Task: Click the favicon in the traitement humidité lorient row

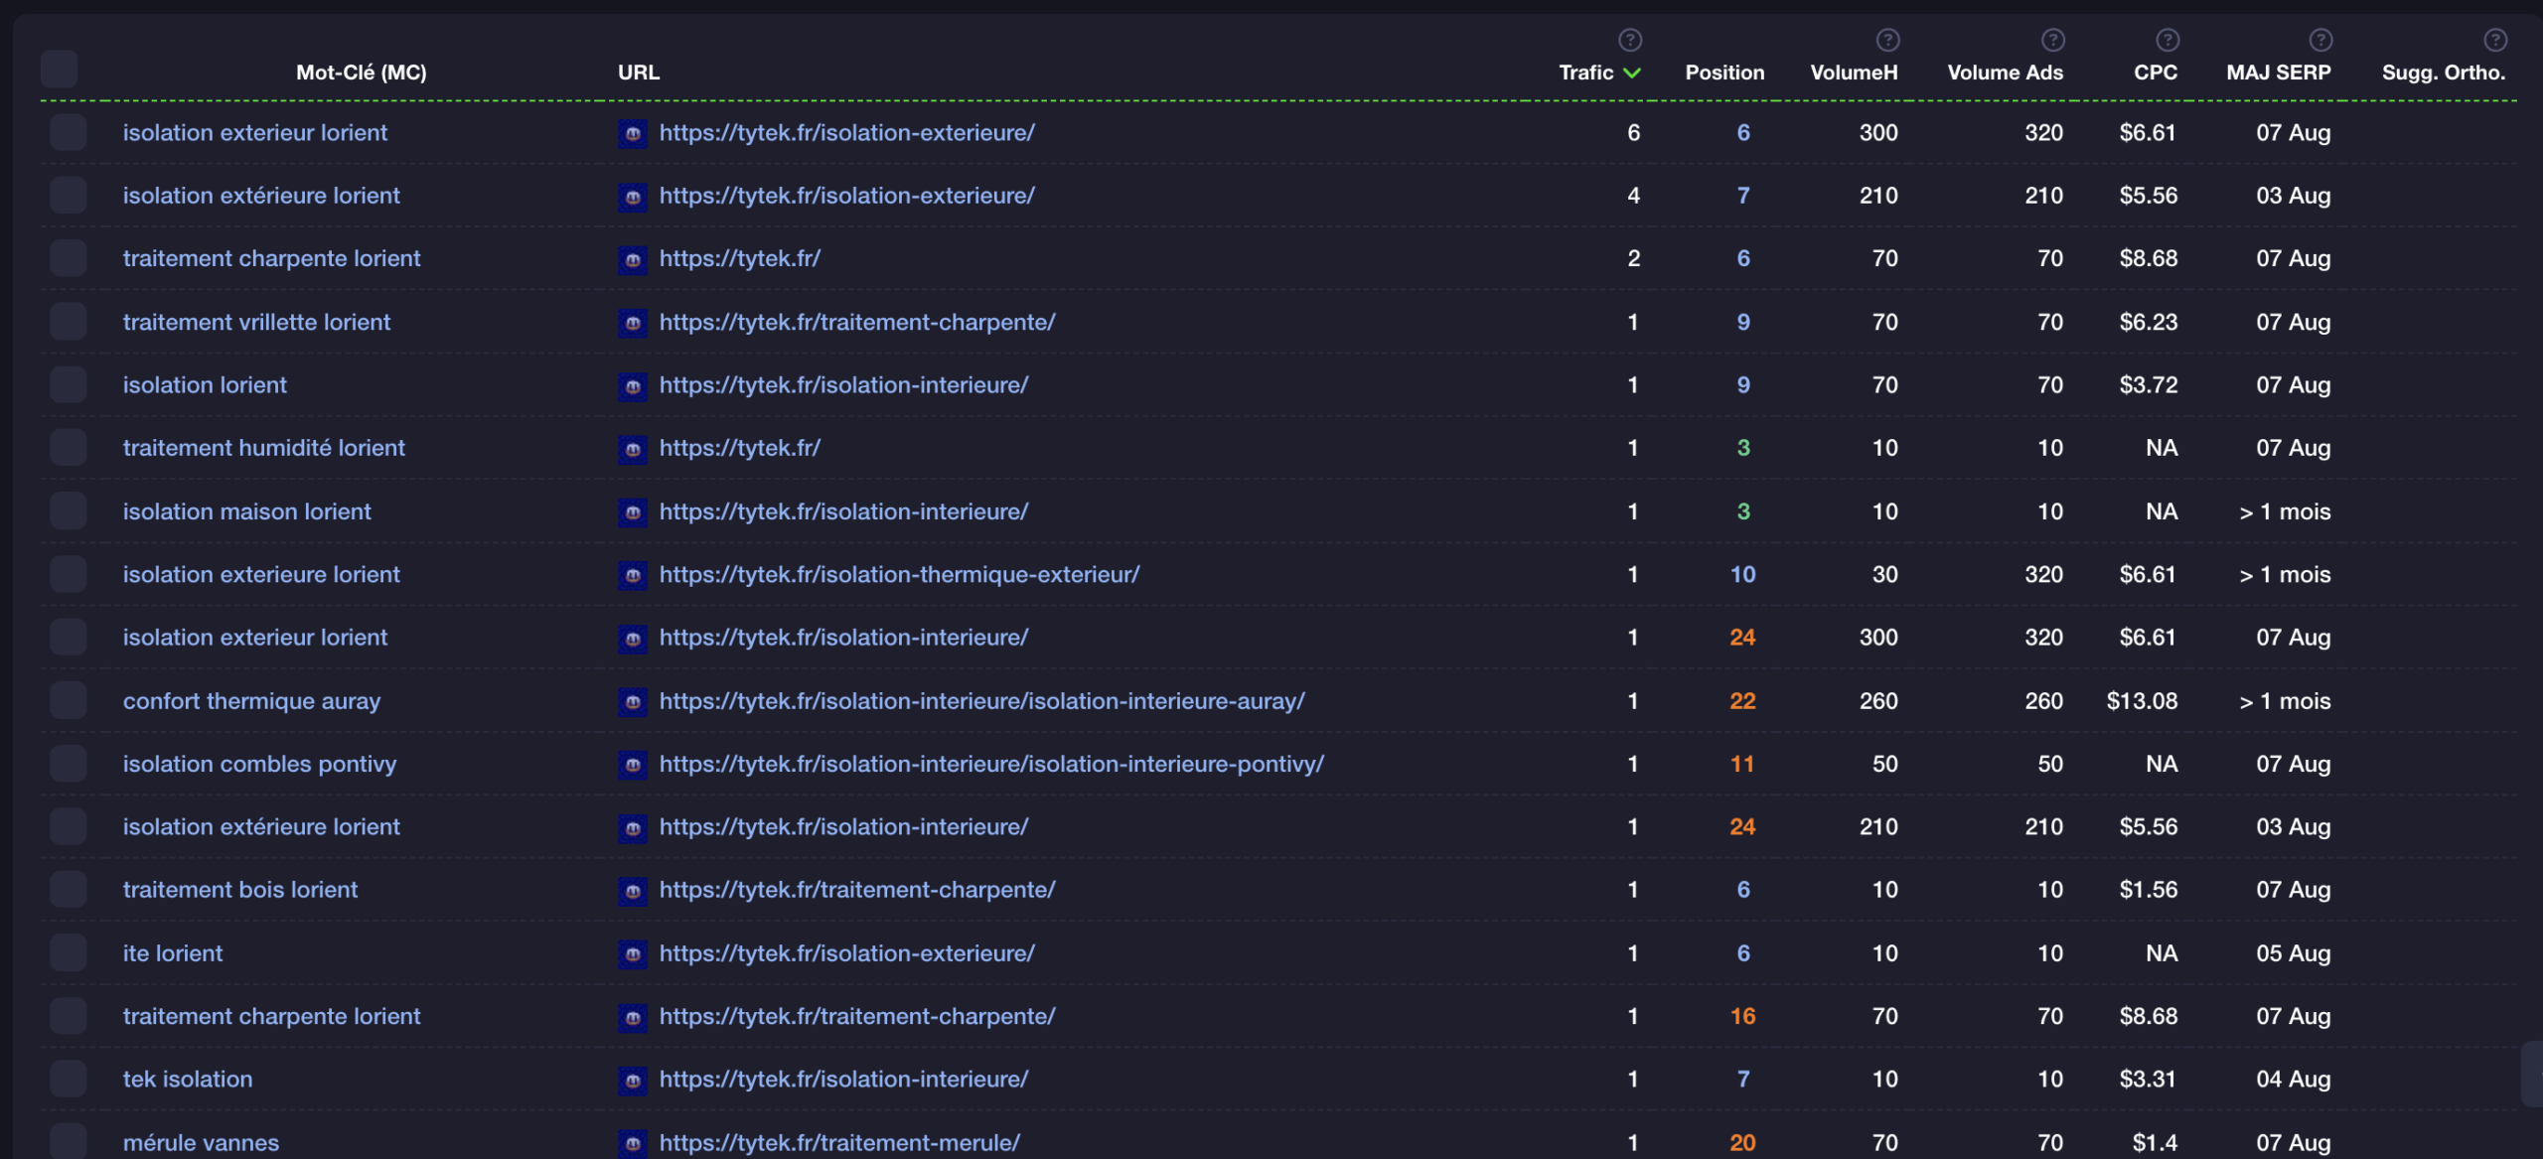Action: pyautogui.click(x=632, y=449)
